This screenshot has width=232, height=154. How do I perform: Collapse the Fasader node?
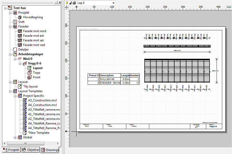10,27
